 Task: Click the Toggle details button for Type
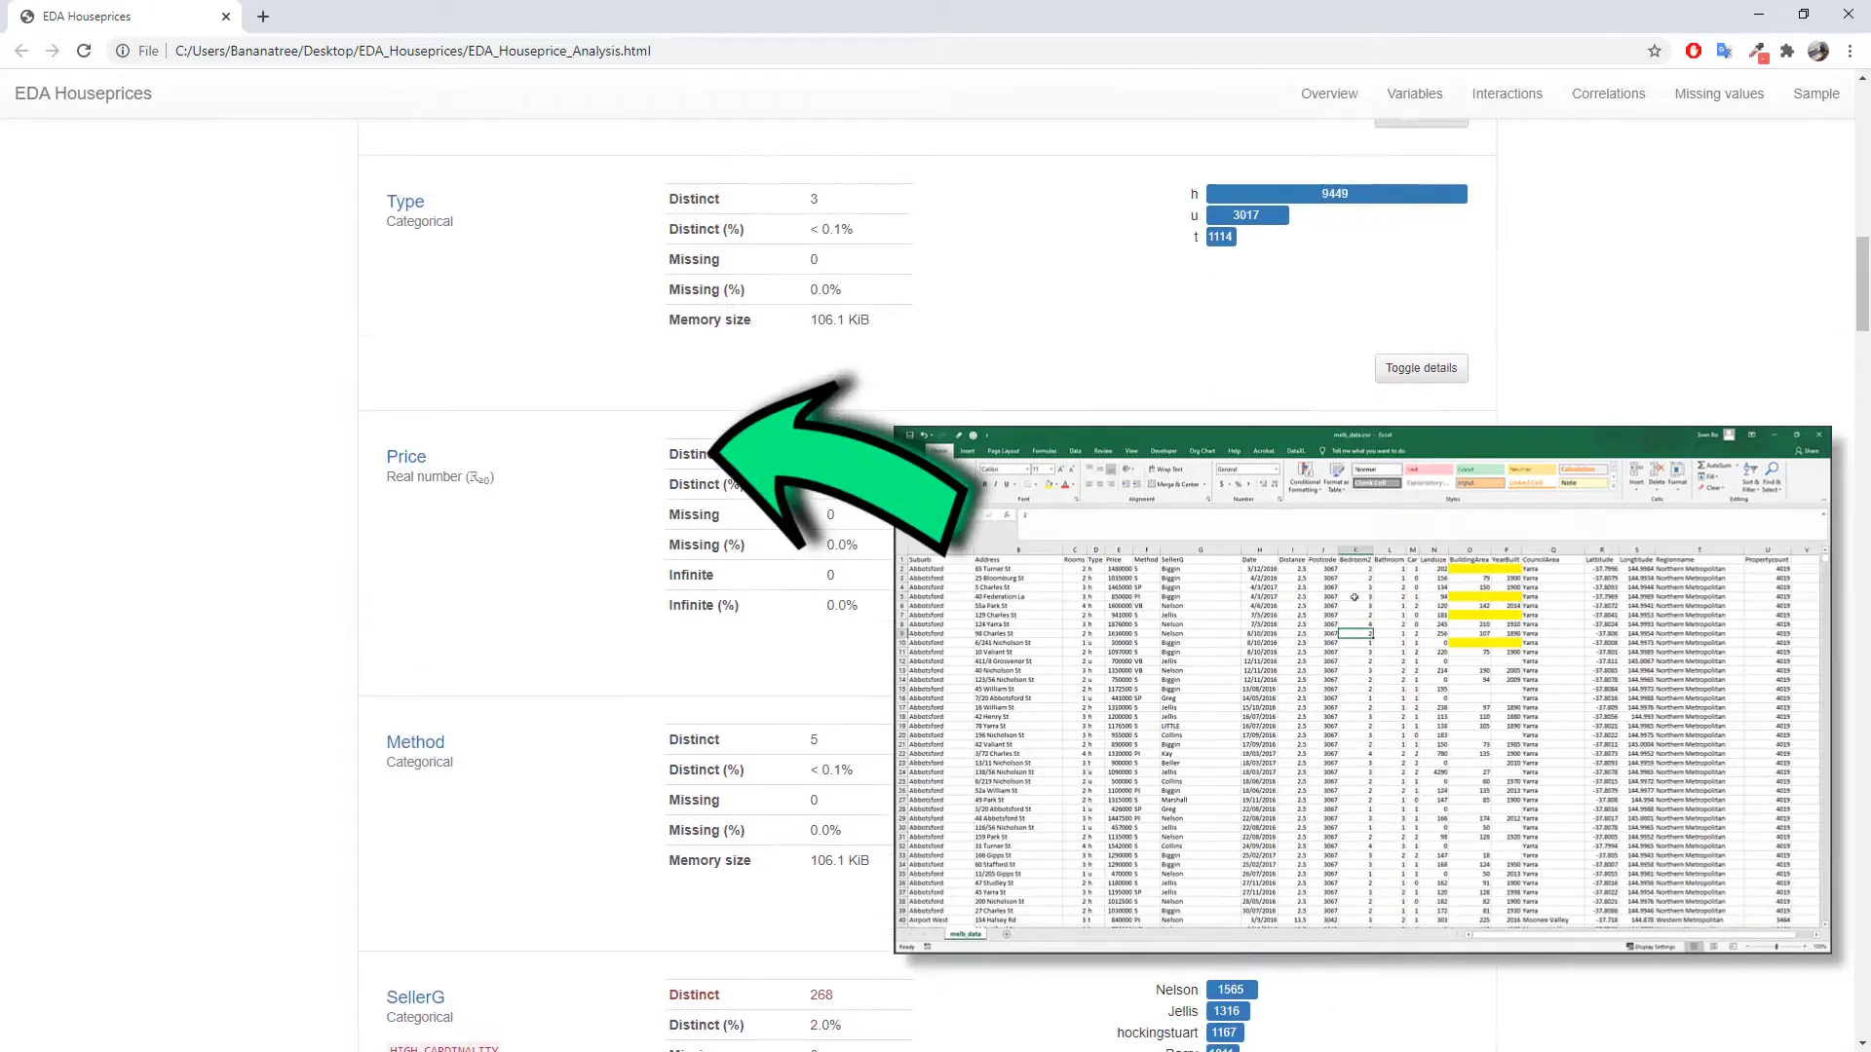[1421, 368]
